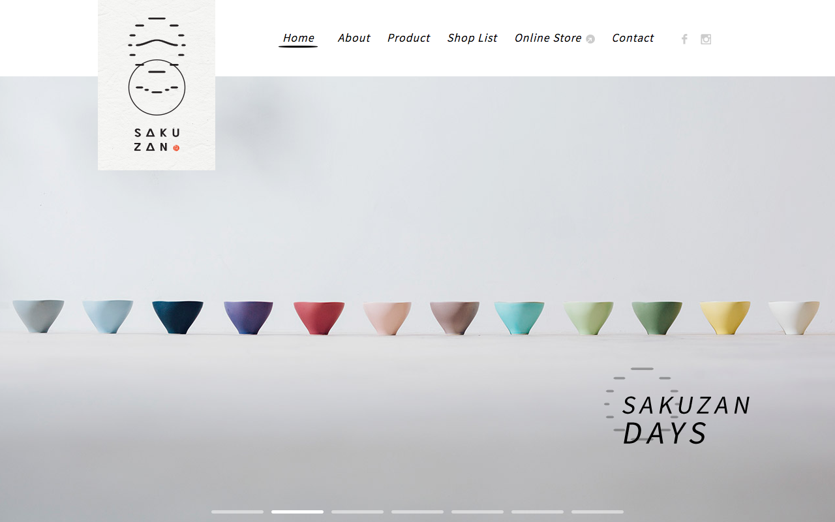The image size is (835, 522).
Task: Go to the Home menu item
Action: (x=298, y=38)
